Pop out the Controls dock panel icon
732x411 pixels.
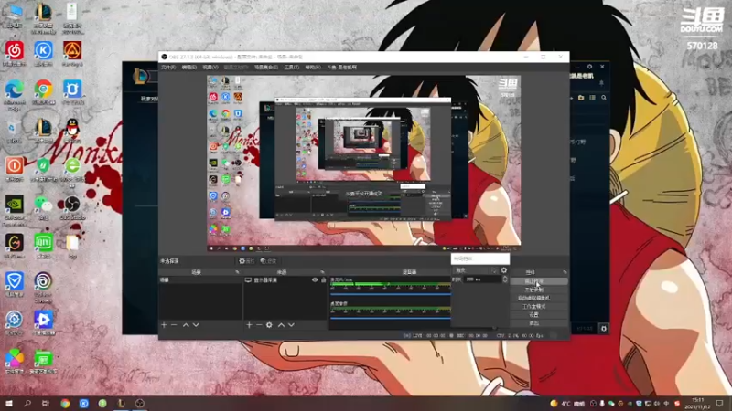pos(565,272)
